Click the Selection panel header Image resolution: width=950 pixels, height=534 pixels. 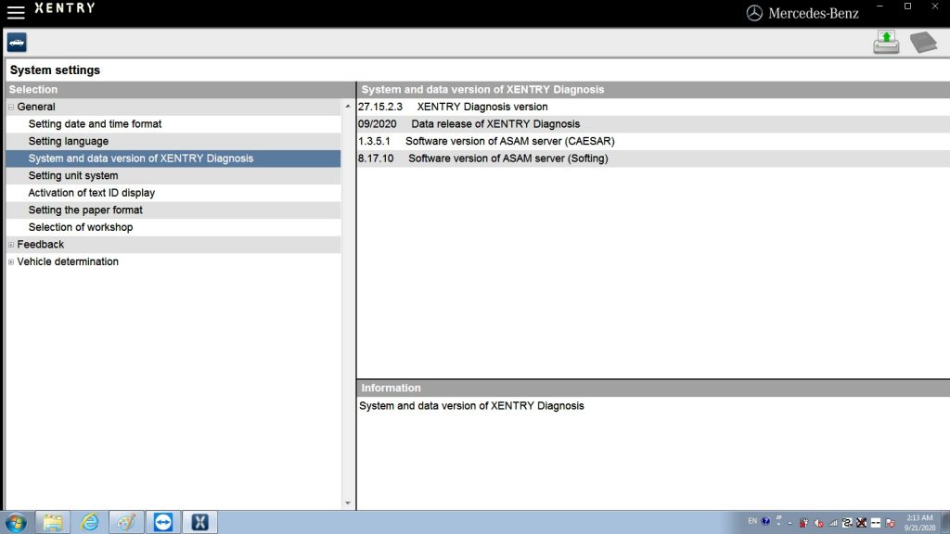coord(181,90)
